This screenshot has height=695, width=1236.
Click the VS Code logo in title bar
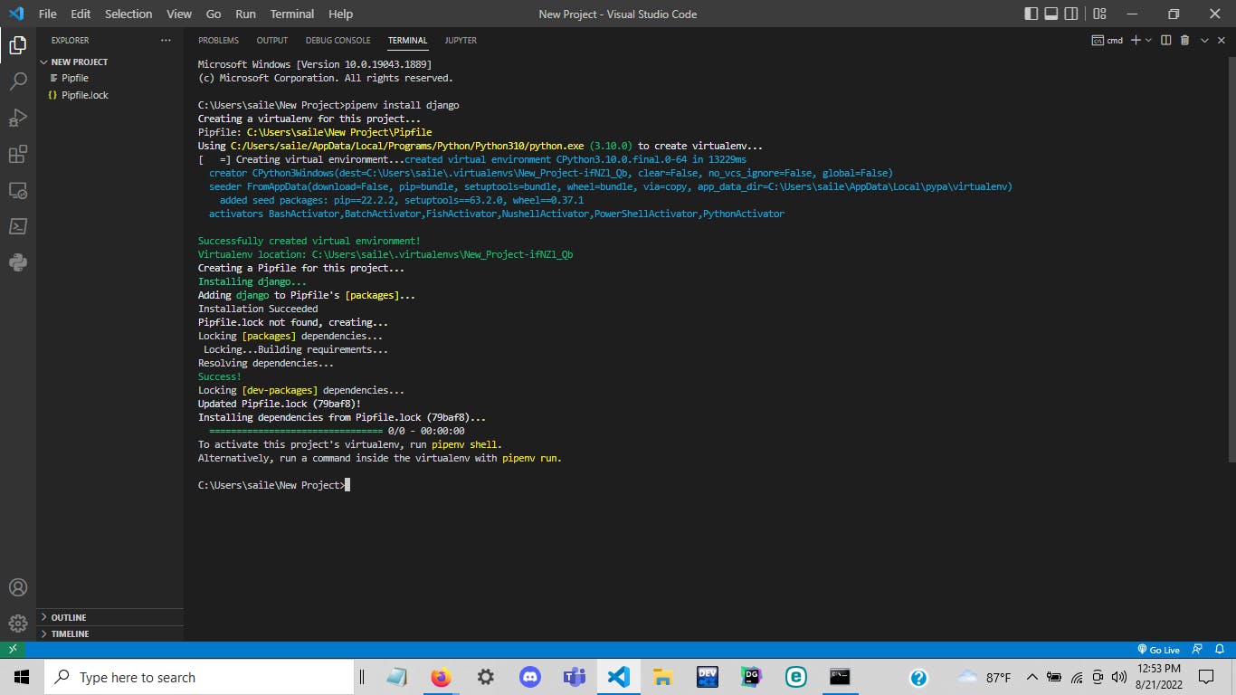click(15, 14)
